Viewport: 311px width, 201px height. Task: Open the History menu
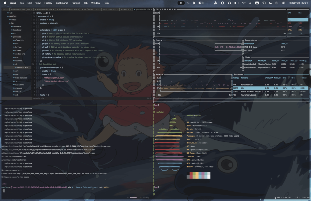[48, 3]
